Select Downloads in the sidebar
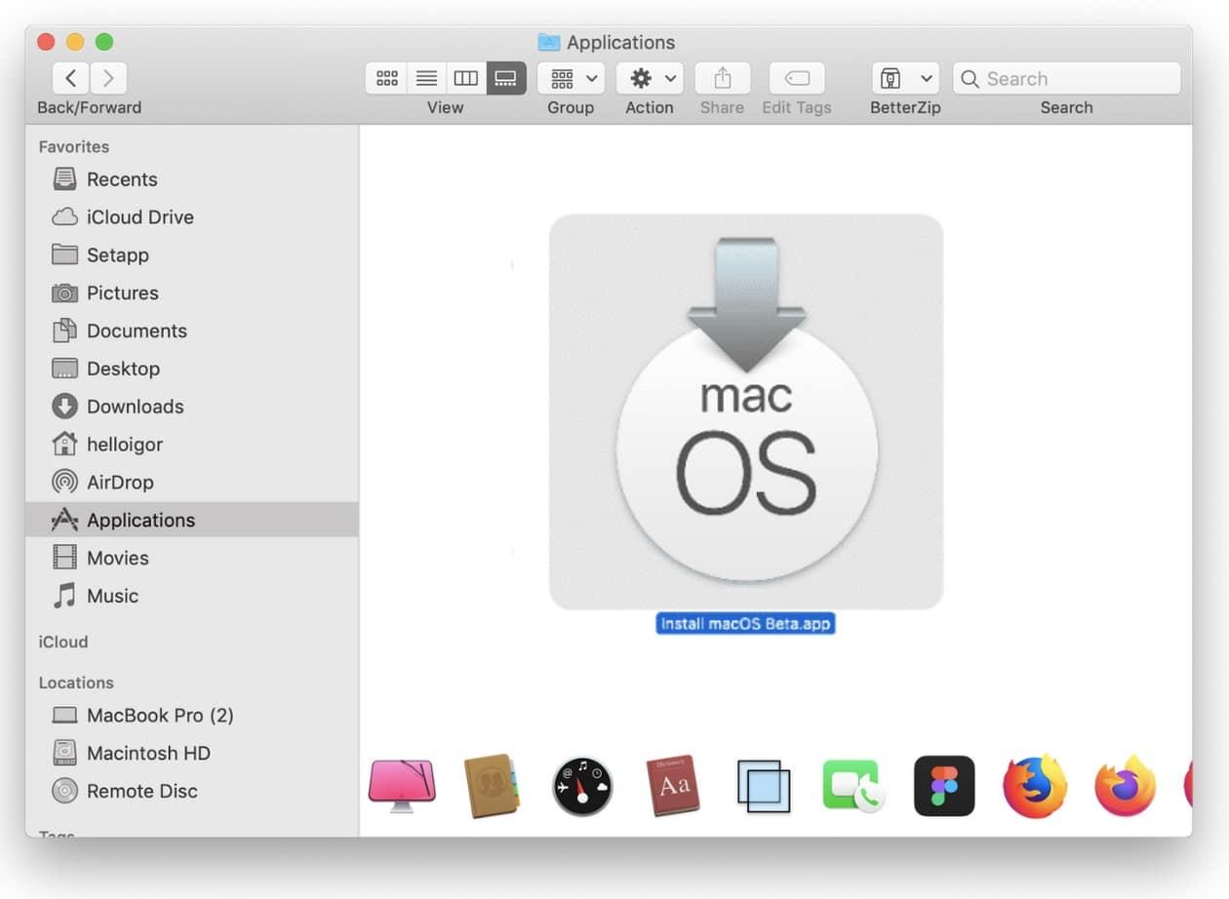This screenshot has height=899, width=1229. click(x=136, y=407)
